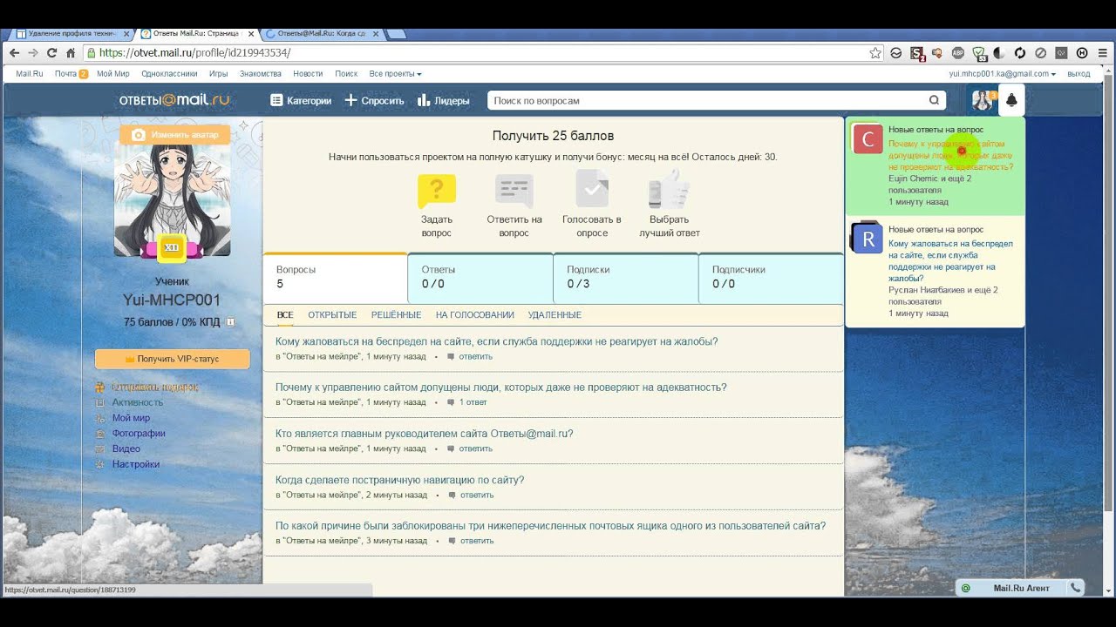Click the blue 'R' notification avatar
Screen dimensions: 1116x627
[x=868, y=239]
